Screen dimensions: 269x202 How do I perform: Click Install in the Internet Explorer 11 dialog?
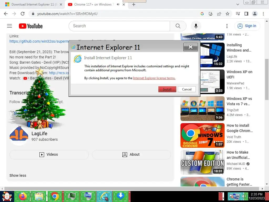(167, 89)
